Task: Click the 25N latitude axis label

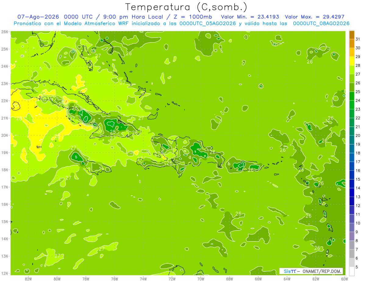Action: [x=5, y=49]
